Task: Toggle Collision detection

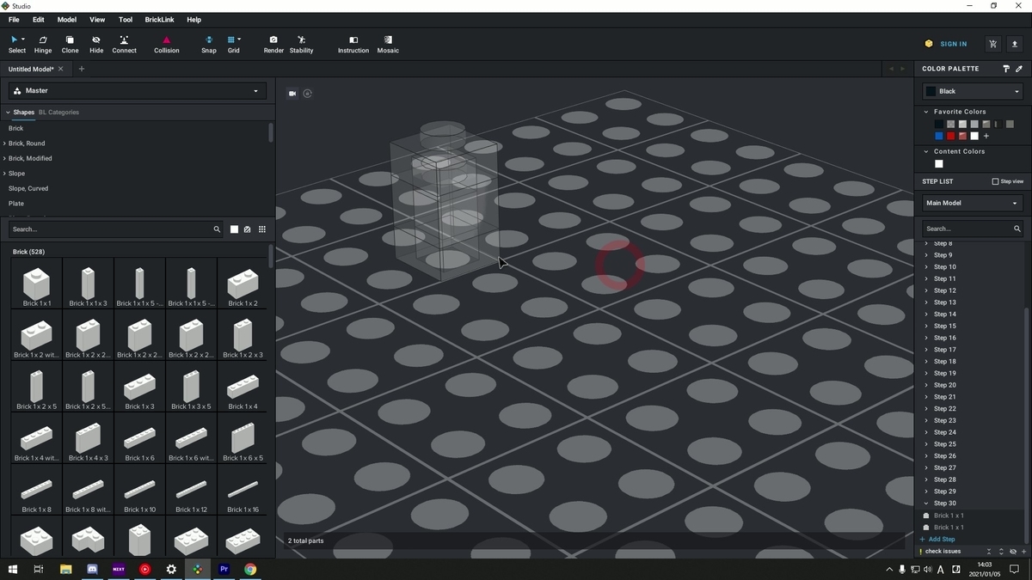Action: pos(167,45)
